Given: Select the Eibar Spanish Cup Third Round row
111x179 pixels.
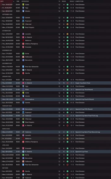Looking at the screenshot, I should (55, 89).
